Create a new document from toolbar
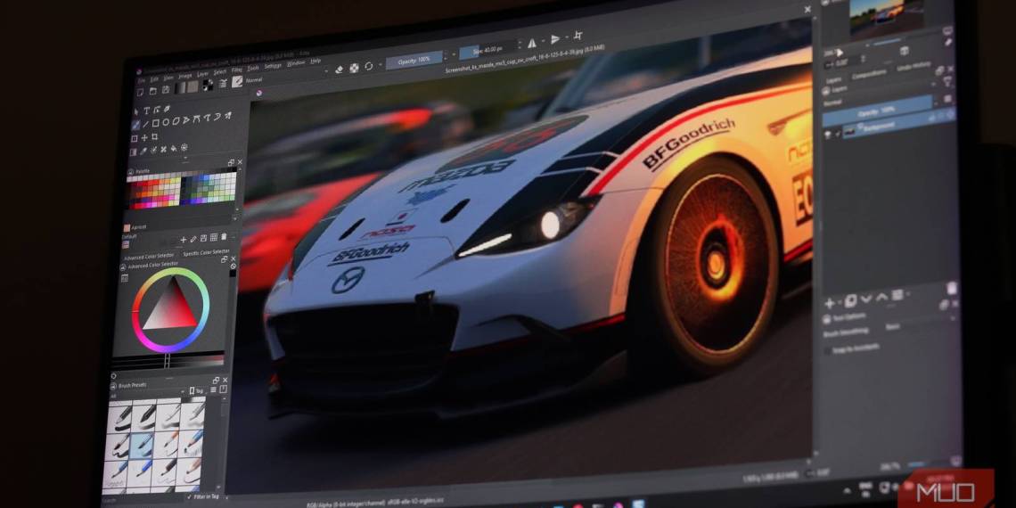The width and height of the screenshot is (1016, 508). click(140, 92)
